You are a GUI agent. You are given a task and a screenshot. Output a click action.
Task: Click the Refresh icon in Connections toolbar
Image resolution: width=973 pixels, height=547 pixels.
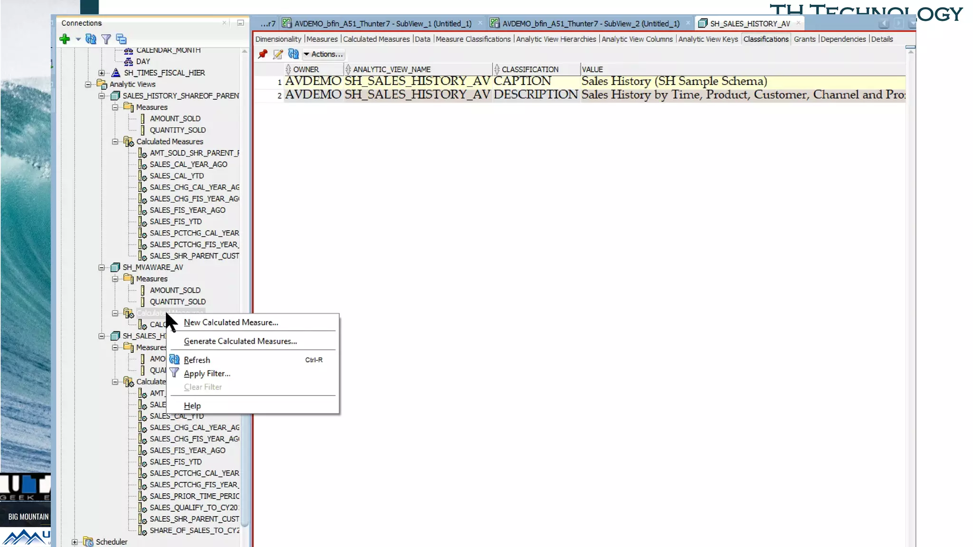click(x=91, y=39)
